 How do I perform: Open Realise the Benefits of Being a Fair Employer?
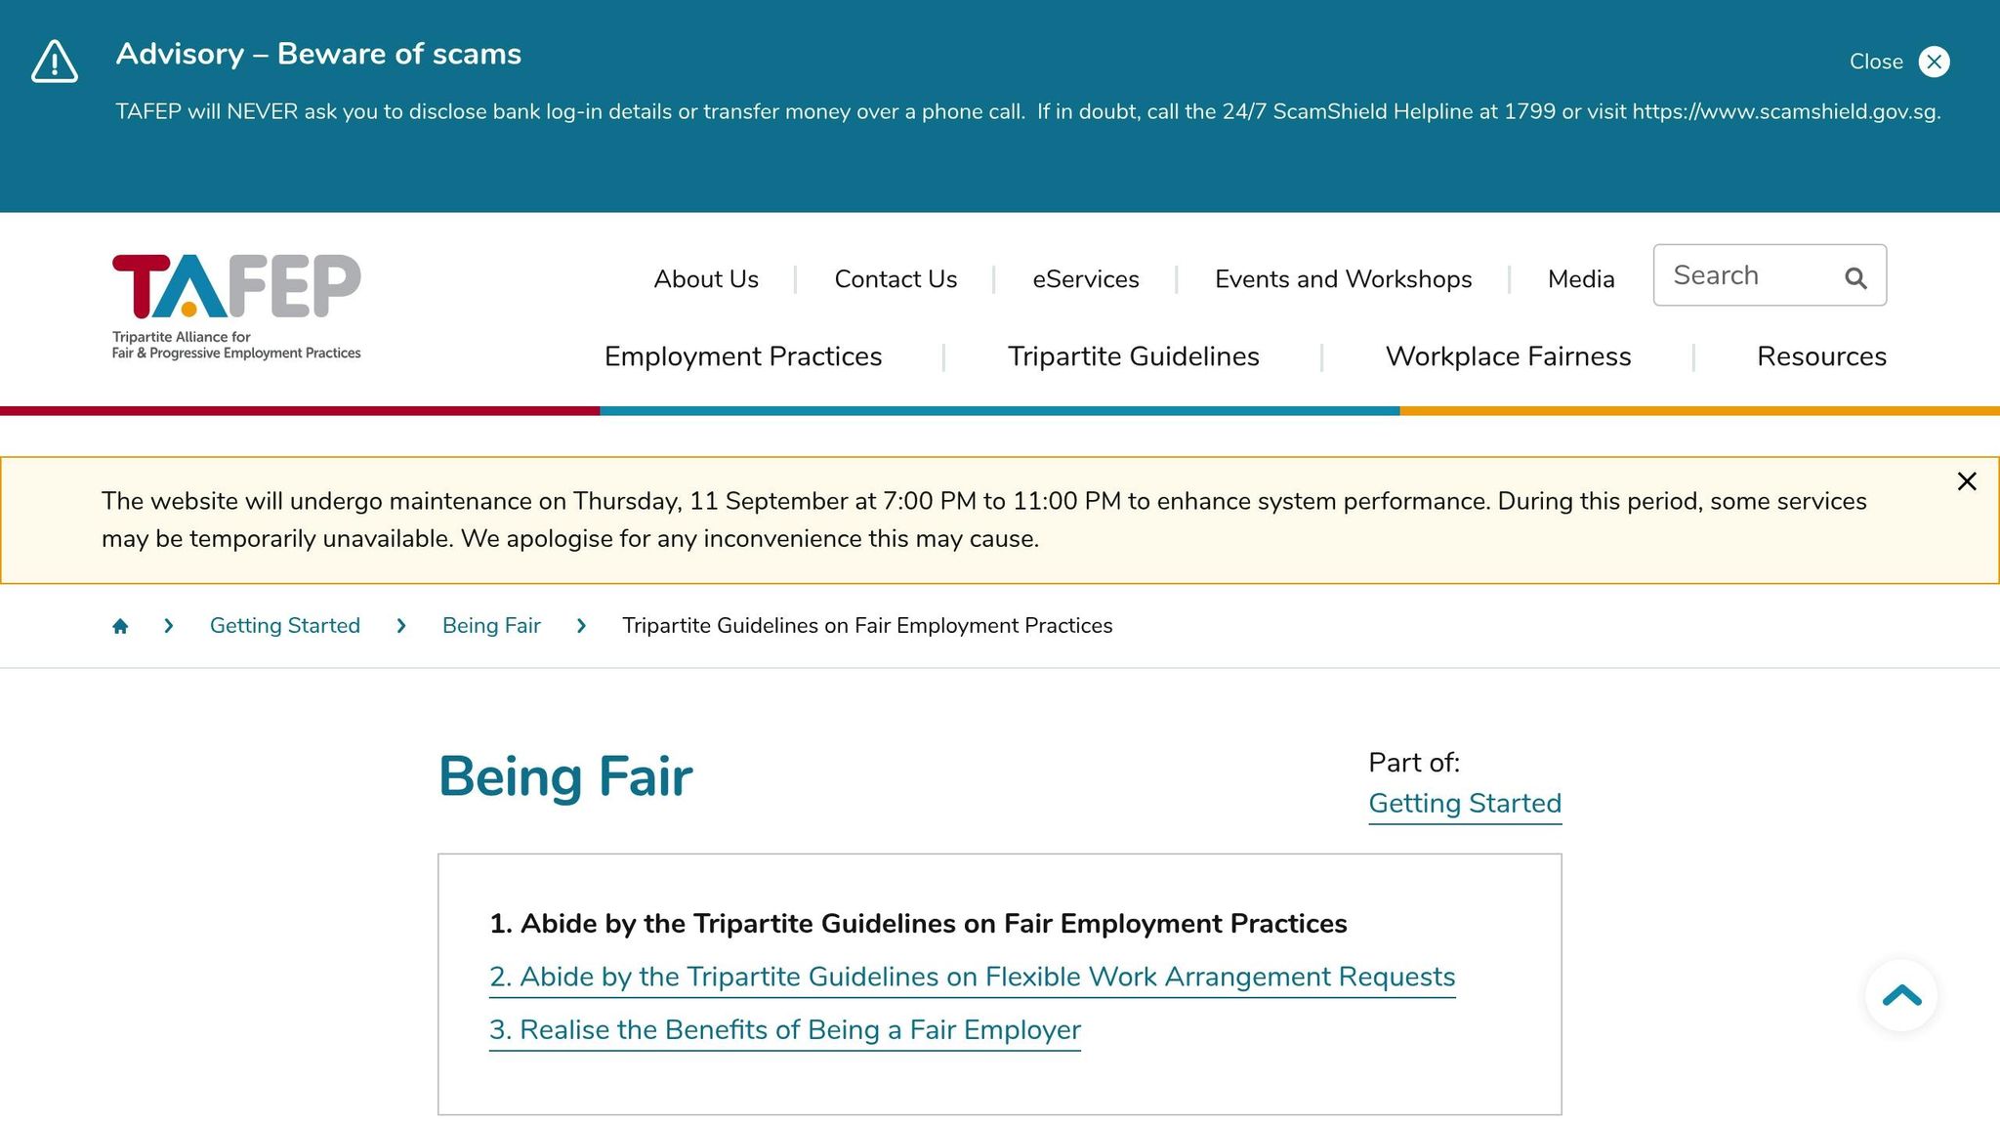(784, 1029)
